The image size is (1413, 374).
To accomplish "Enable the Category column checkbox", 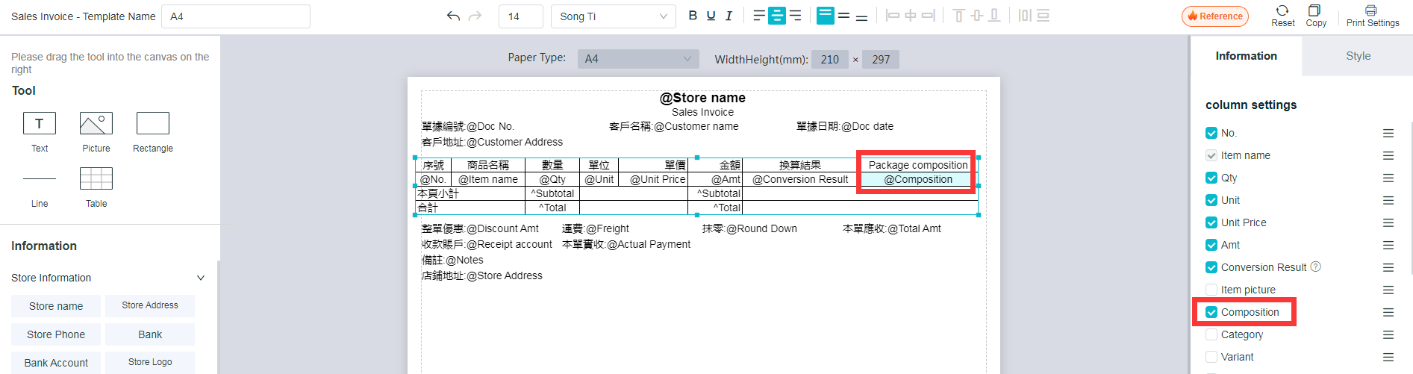I will pyautogui.click(x=1211, y=334).
